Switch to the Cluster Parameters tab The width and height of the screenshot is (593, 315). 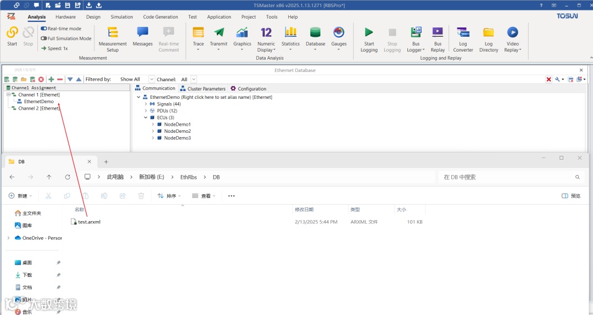[x=203, y=88]
